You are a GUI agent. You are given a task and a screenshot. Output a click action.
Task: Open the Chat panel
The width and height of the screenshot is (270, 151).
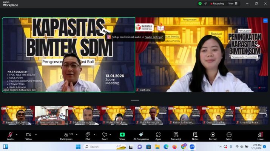[x=88, y=135]
